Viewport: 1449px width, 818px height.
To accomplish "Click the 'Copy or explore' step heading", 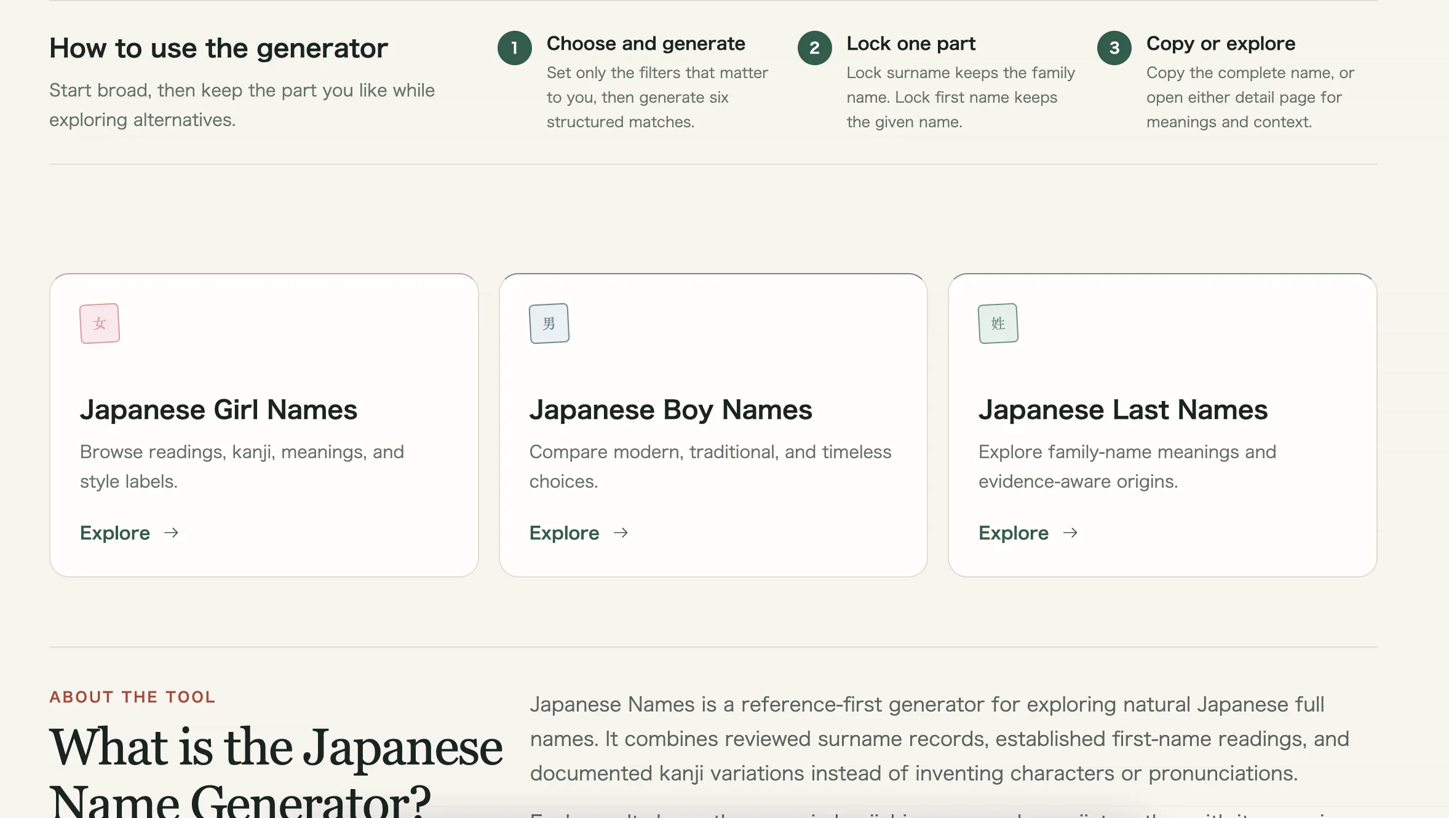I will 1221,44.
